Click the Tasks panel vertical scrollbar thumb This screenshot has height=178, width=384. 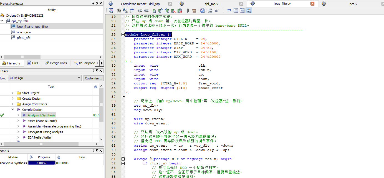pos(101,105)
